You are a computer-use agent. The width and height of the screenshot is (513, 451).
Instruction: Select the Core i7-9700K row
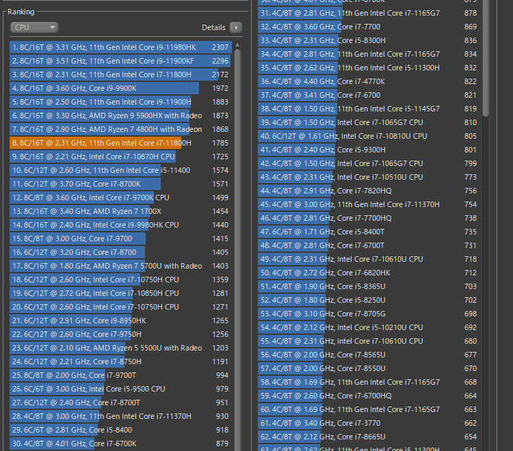click(120, 197)
